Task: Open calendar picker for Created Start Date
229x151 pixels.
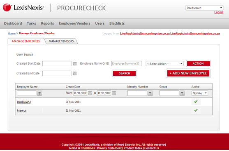Action: pyautogui.click(x=75, y=63)
